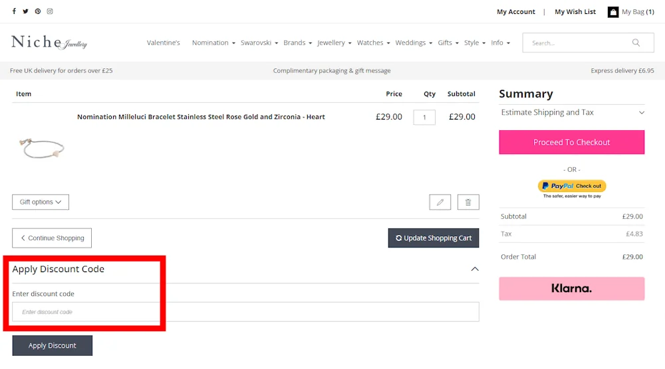Image resolution: width=665 pixels, height=369 pixels.
Task: Expand Gift options dropdown
Action: click(x=41, y=202)
